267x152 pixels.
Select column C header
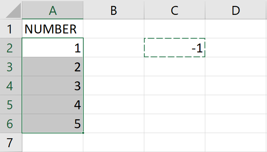coord(174,10)
